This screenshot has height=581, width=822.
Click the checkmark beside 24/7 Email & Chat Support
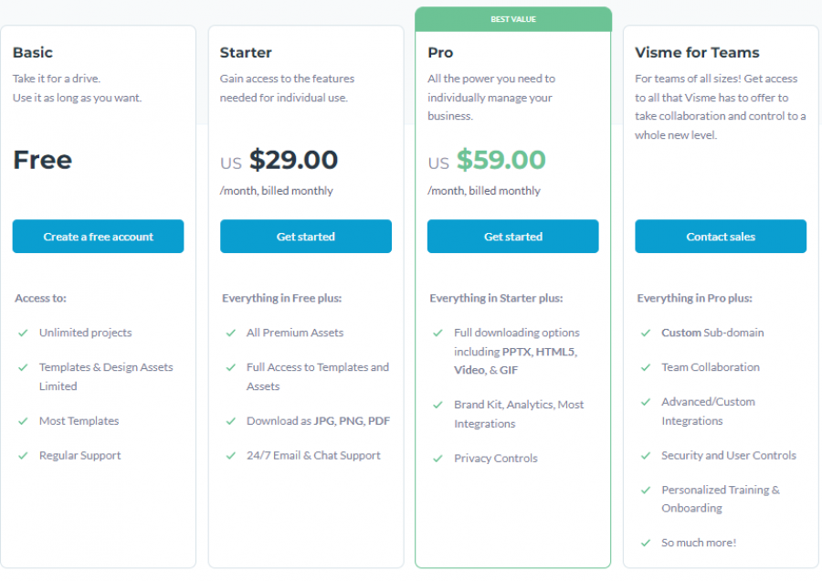point(231,456)
